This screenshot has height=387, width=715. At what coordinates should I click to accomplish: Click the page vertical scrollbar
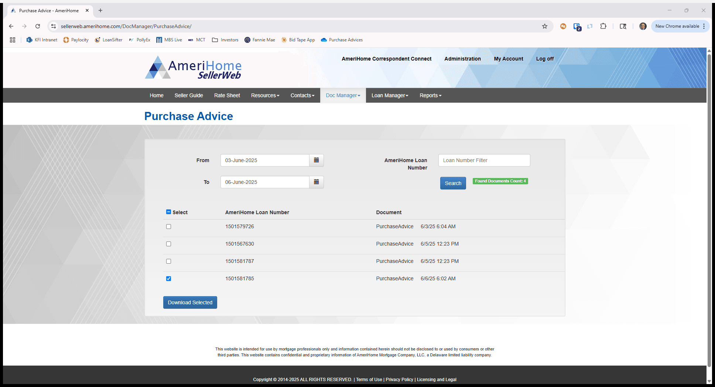[x=709, y=210]
